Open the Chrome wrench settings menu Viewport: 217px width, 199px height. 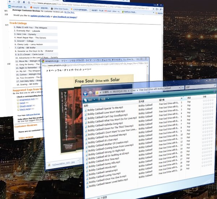click(x=161, y=9)
